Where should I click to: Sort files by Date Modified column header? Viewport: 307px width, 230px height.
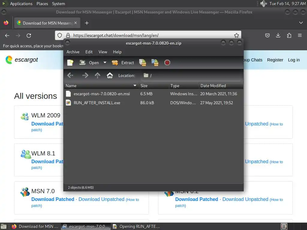pos(221,86)
